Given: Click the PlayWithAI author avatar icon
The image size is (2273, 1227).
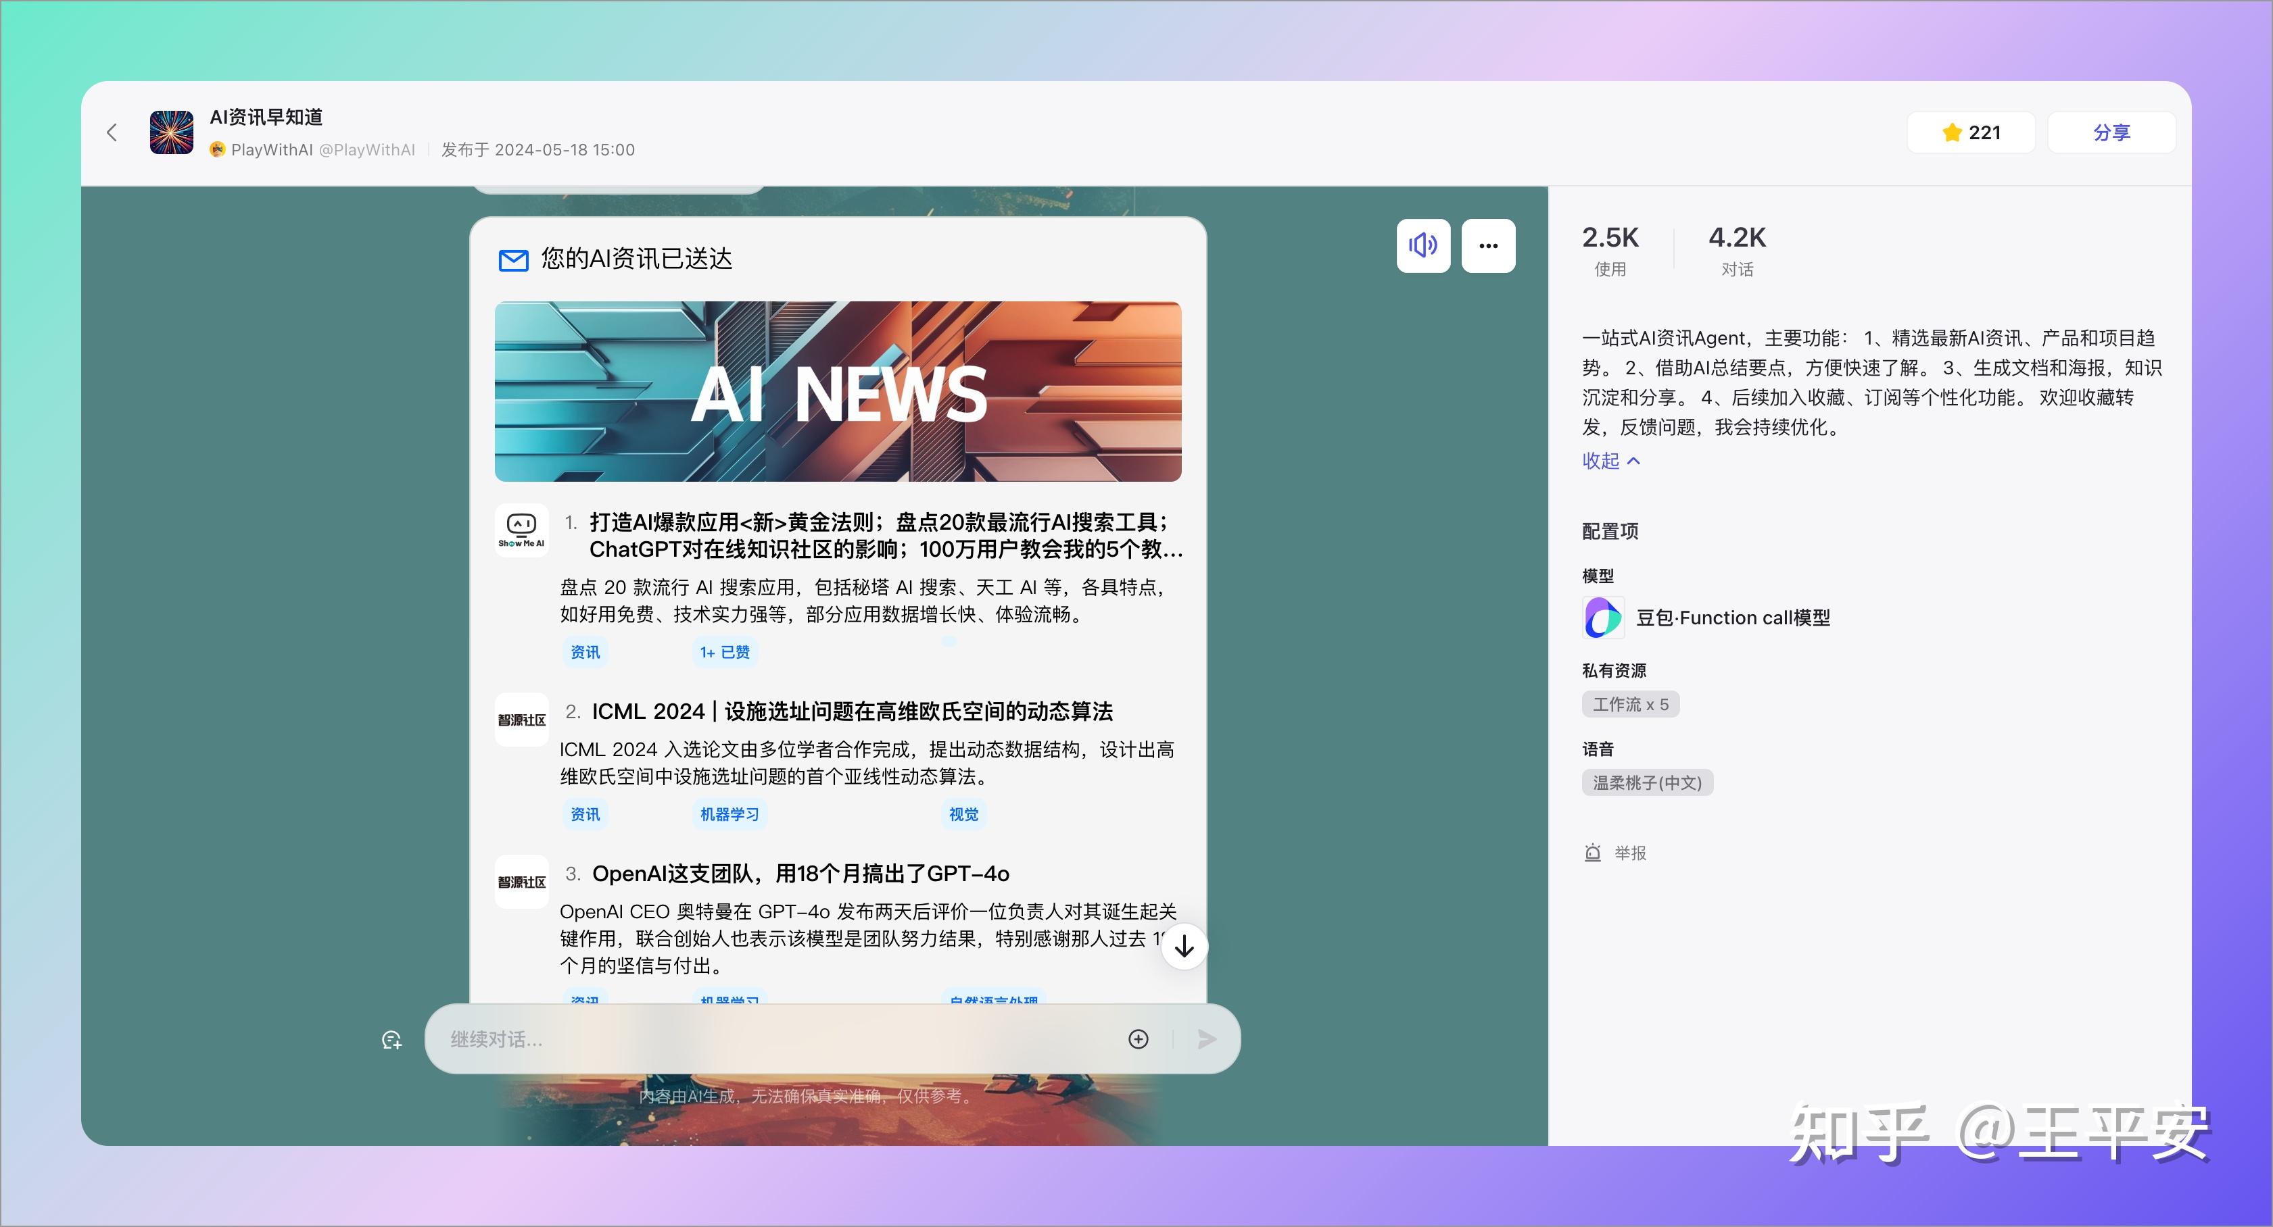Looking at the screenshot, I should (217, 150).
